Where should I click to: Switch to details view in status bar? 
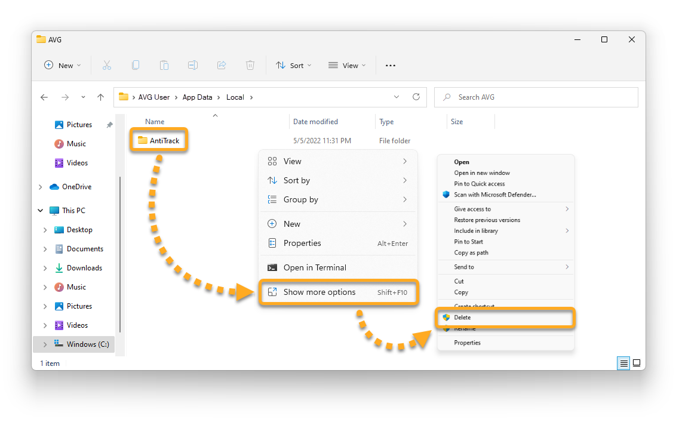point(623,363)
